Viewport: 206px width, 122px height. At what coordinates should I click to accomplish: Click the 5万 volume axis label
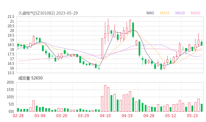tap(11, 104)
